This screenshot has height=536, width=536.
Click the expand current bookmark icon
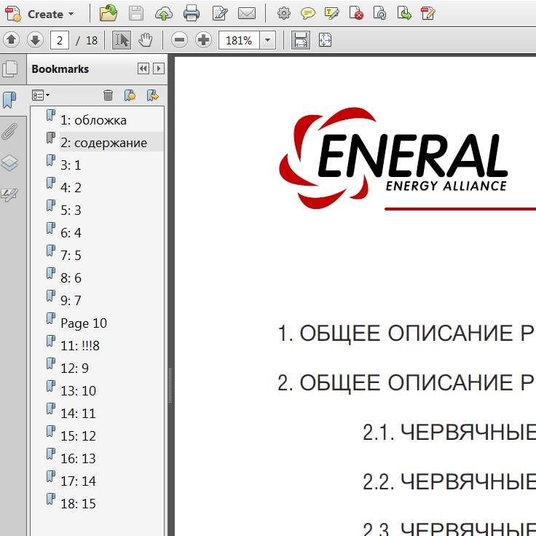(152, 95)
